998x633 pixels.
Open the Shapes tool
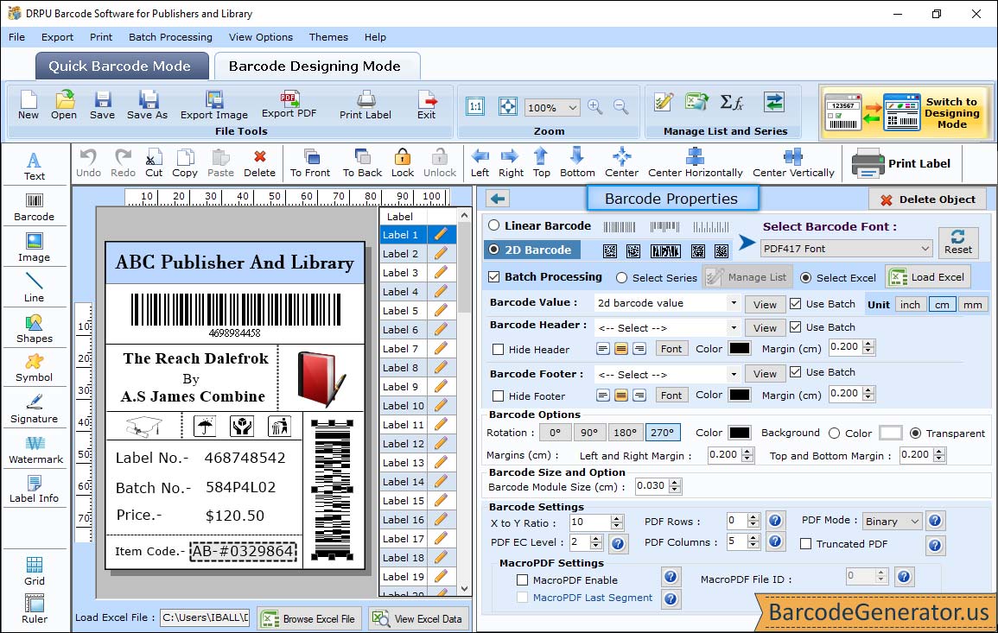point(35,328)
